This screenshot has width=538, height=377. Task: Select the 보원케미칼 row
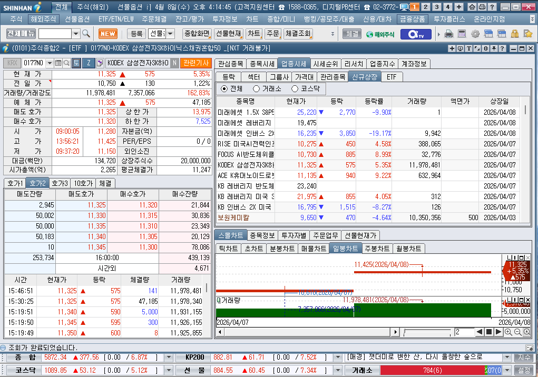(x=368, y=217)
